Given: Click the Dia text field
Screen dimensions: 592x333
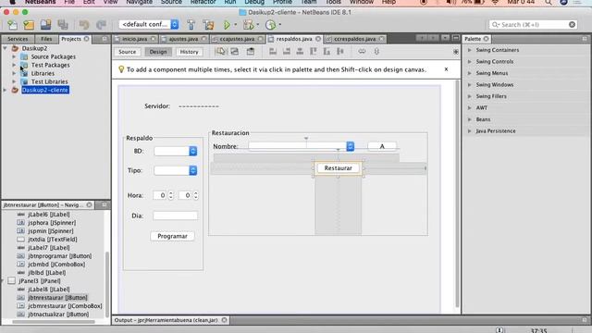Looking at the screenshot, I should (x=175, y=216).
